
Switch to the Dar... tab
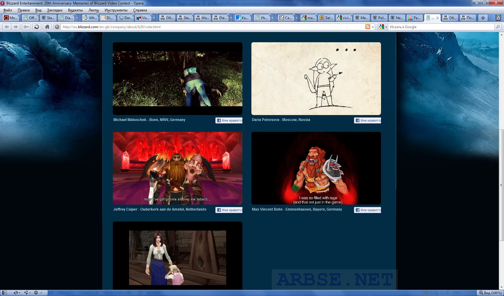pyautogui.click(x=126, y=18)
